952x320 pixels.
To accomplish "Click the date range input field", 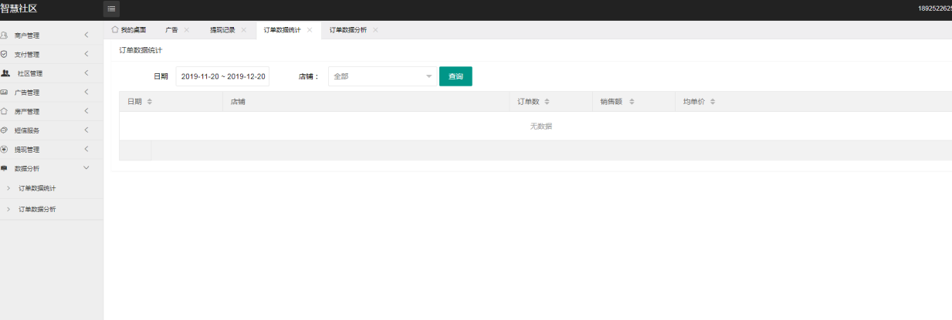I will click(222, 76).
